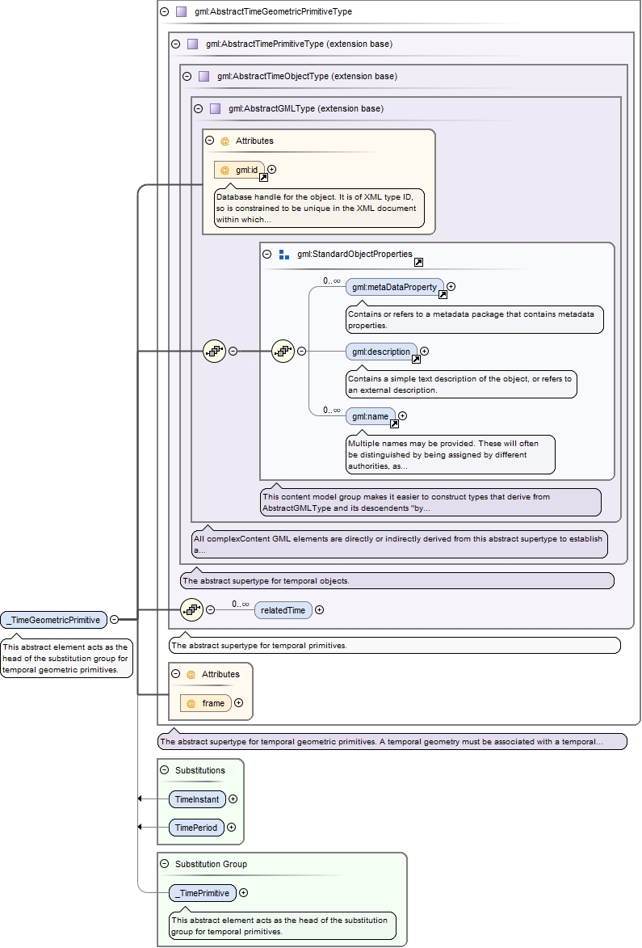Collapse the Attributes group containing gml:id
The image size is (642, 948).
pyautogui.click(x=210, y=141)
